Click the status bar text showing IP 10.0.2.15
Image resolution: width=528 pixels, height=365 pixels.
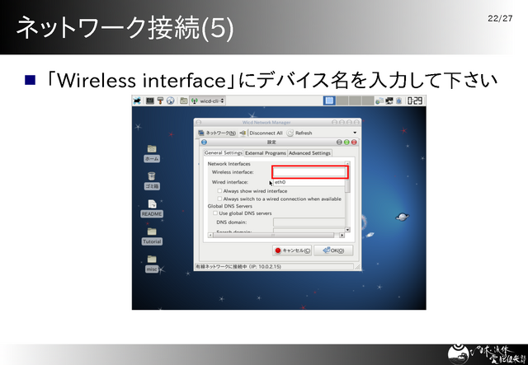238,266
